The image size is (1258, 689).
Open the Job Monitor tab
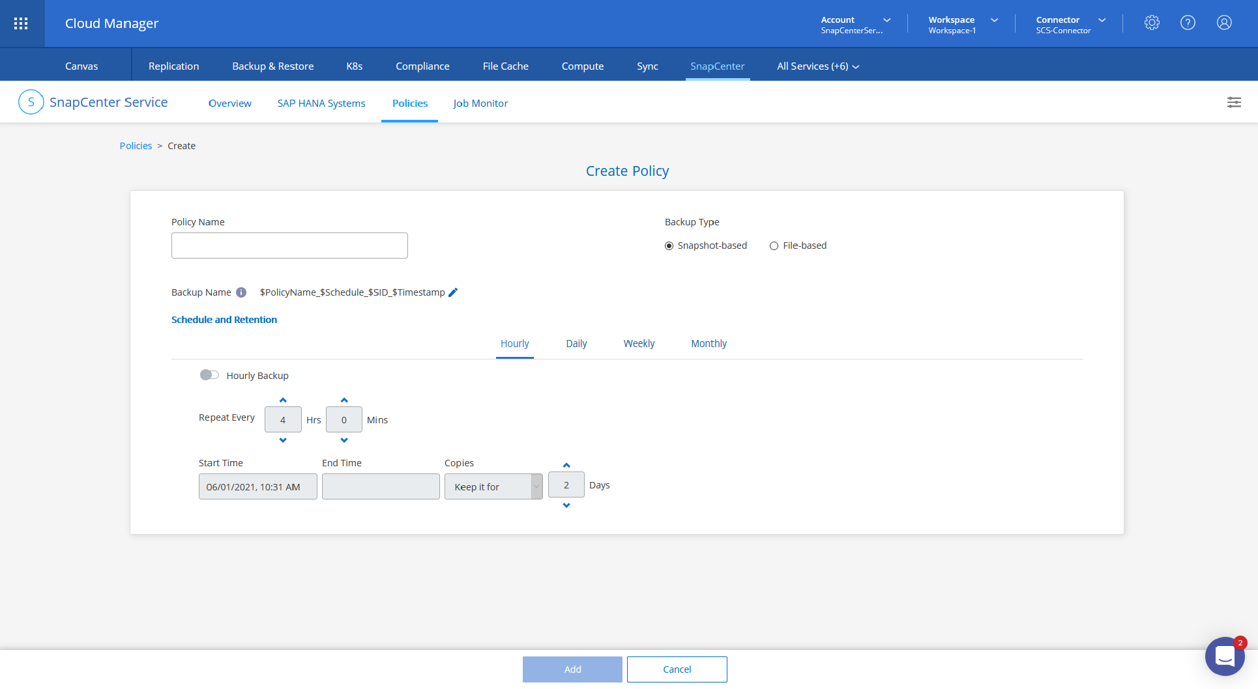[480, 103]
